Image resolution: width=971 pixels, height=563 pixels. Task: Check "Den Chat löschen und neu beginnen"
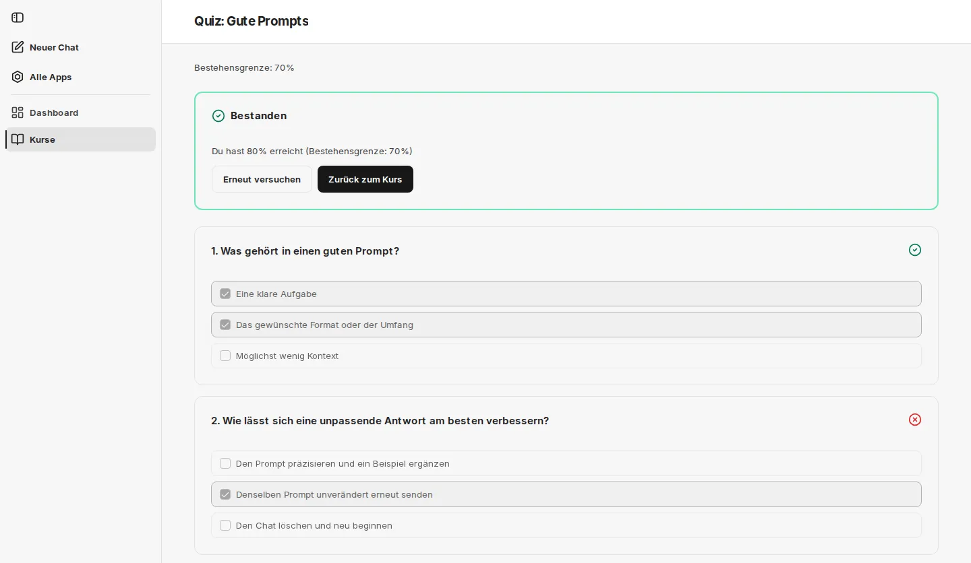(x=225, y=525)
